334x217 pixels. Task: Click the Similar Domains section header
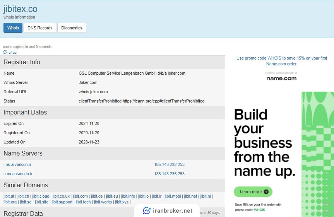pyautogui.click(x=113, y=185)
